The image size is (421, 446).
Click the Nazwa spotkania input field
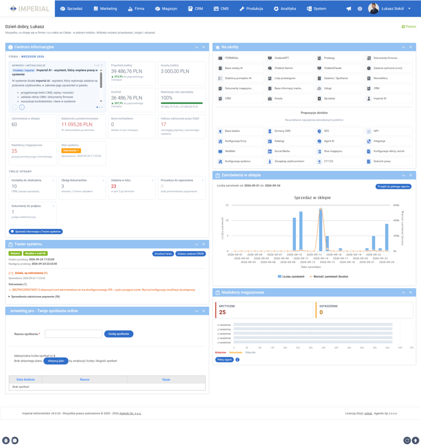[x=74, y=334]
